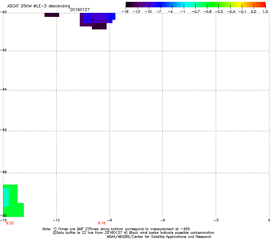Select the '-7' color bar label

(159, 12)
